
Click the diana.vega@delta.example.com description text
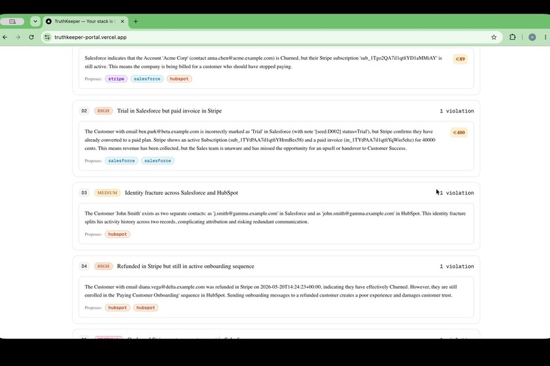click(x=270, y=291)
